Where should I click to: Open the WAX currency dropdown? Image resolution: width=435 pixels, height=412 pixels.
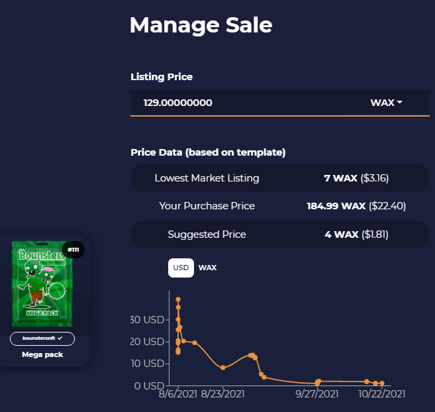click(x=386, y=103)
